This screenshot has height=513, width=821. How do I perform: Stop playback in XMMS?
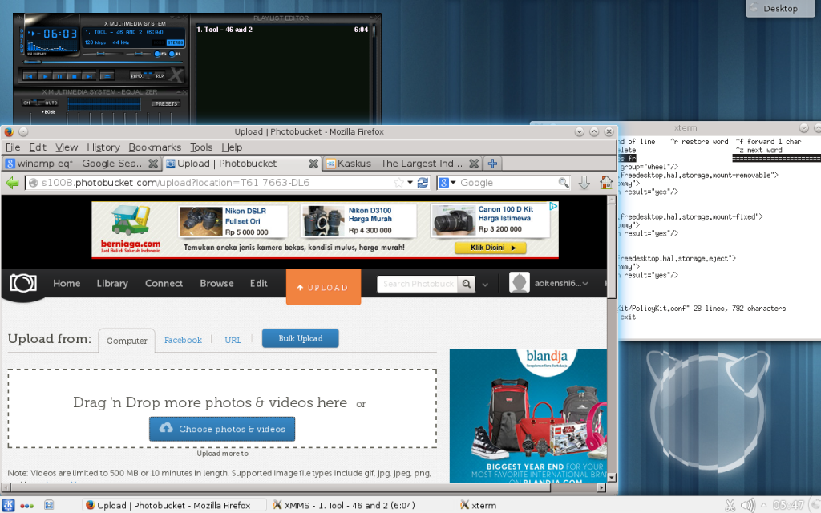(x=75, y=75)
